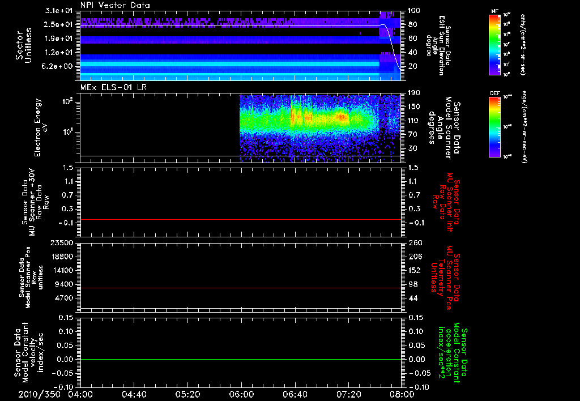
Task: Click the DEF color scale bar
Action: (494, 126)
